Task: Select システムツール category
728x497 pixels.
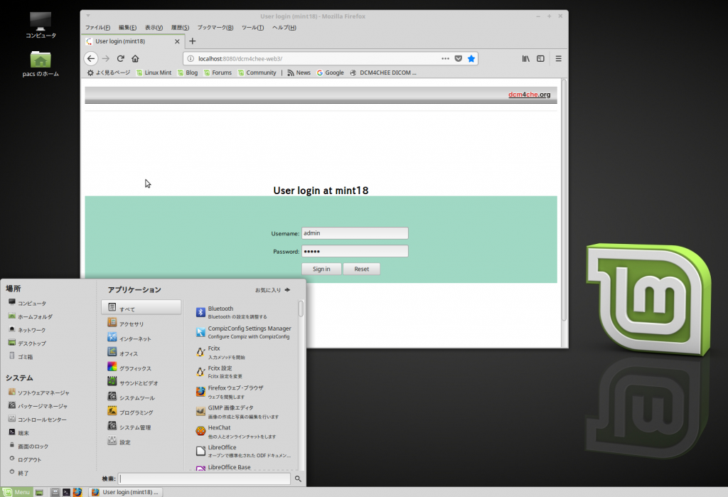Action: point(141,397)
